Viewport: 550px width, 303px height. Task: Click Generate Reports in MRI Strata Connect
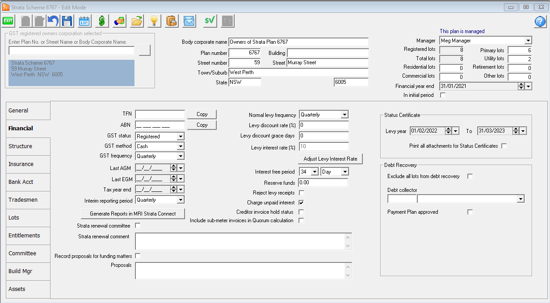point(133,214)
